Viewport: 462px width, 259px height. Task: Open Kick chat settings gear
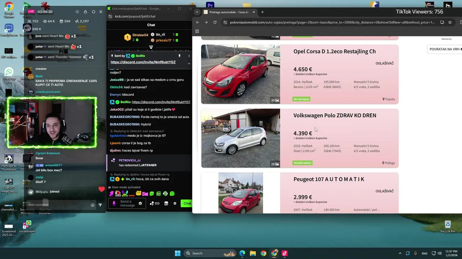pos(175,204)
